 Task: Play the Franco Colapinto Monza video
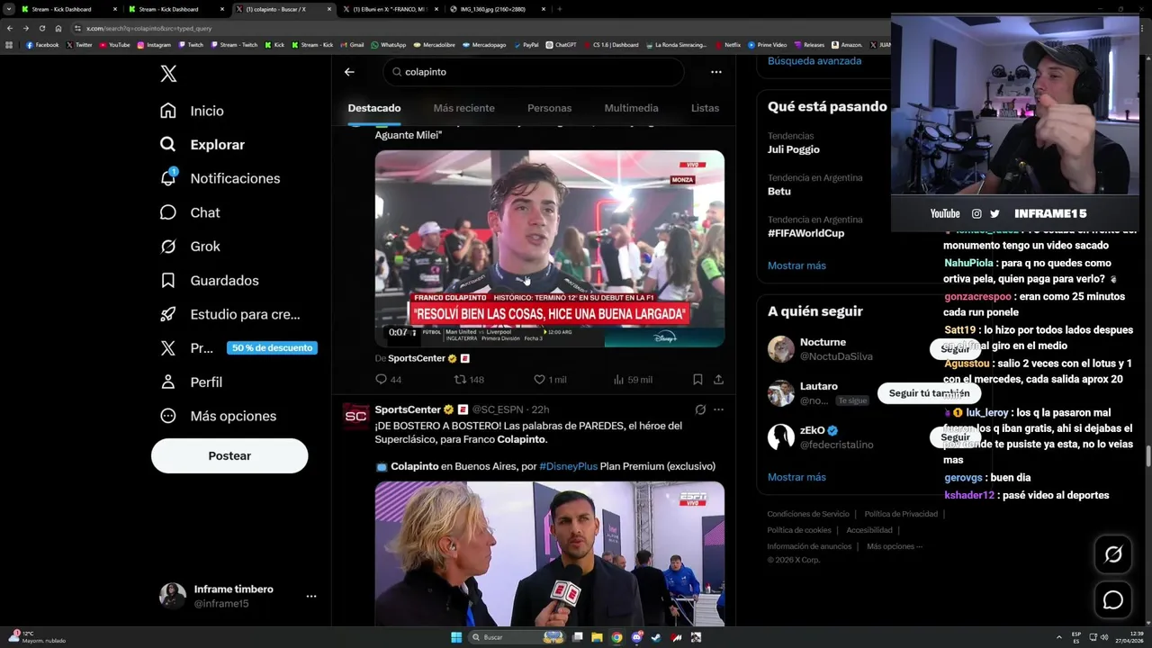pyautogui.click(x=550, y=248)
